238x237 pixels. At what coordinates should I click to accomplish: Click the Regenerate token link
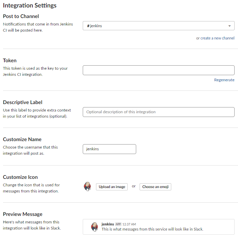(x=224, y=80)
